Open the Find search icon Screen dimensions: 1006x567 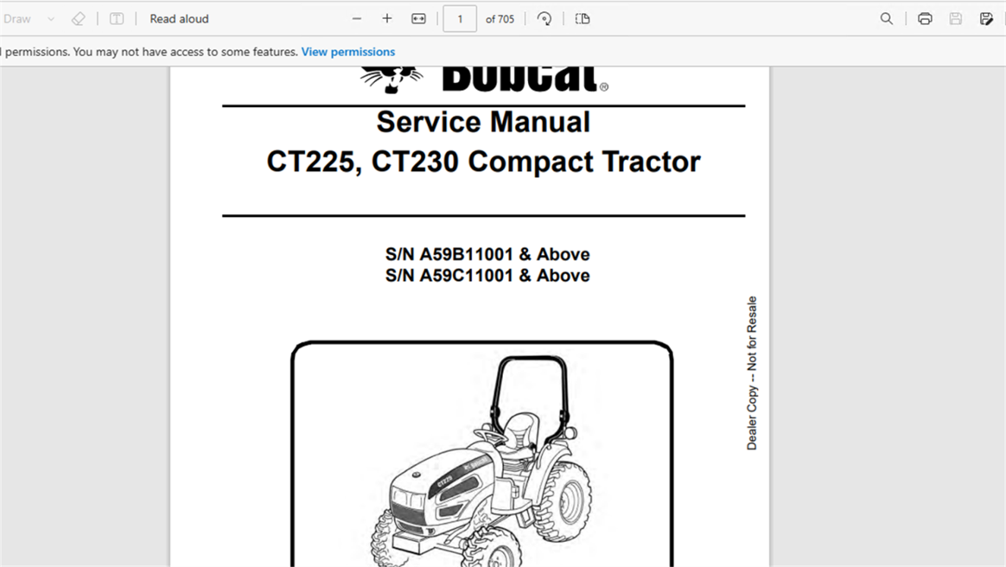coord(887,19)
